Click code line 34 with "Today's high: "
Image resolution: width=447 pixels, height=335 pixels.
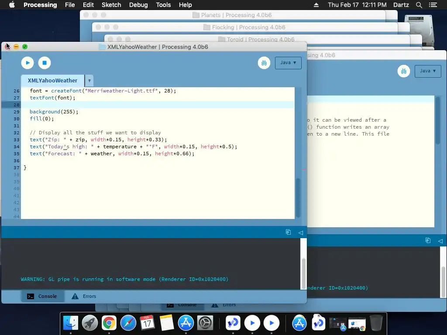[x=134, y=147]
